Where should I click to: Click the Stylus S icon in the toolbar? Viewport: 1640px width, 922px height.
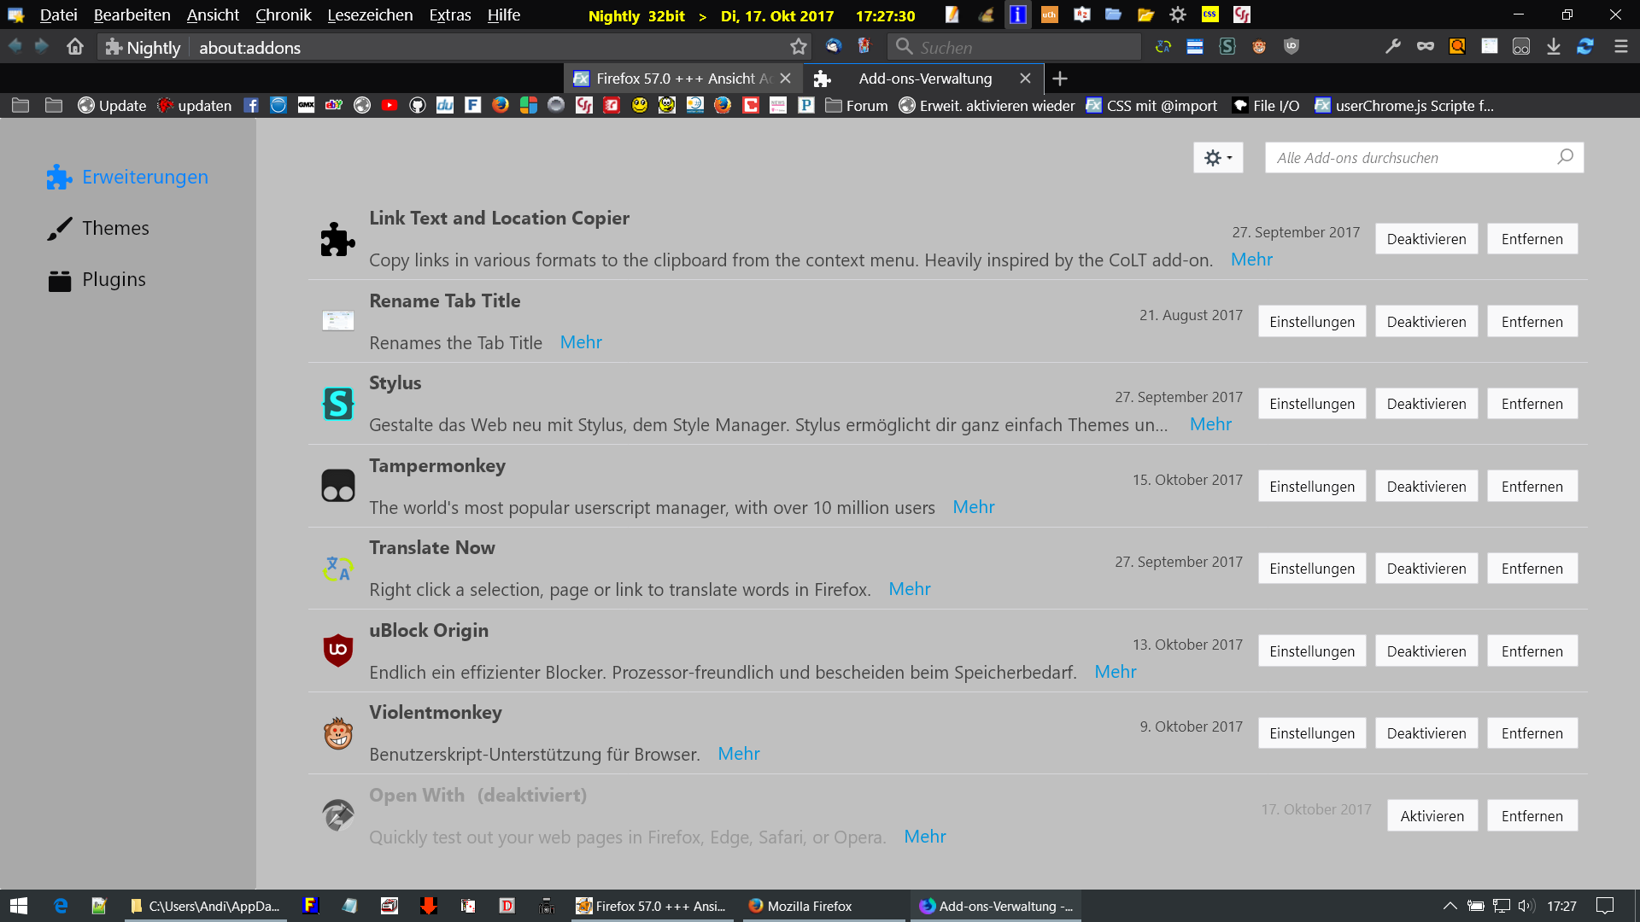point(1227,47)
